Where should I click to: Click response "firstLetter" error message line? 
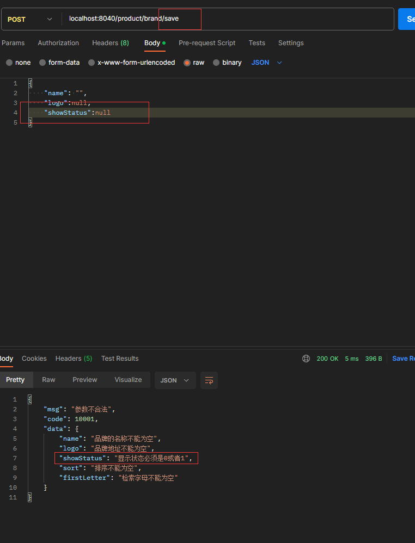pos(119,478)
